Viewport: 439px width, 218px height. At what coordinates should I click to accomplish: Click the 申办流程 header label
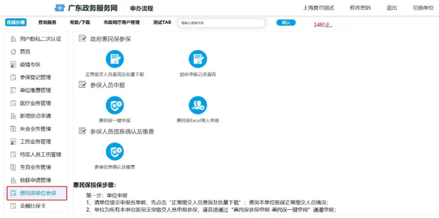click(142, 8)
